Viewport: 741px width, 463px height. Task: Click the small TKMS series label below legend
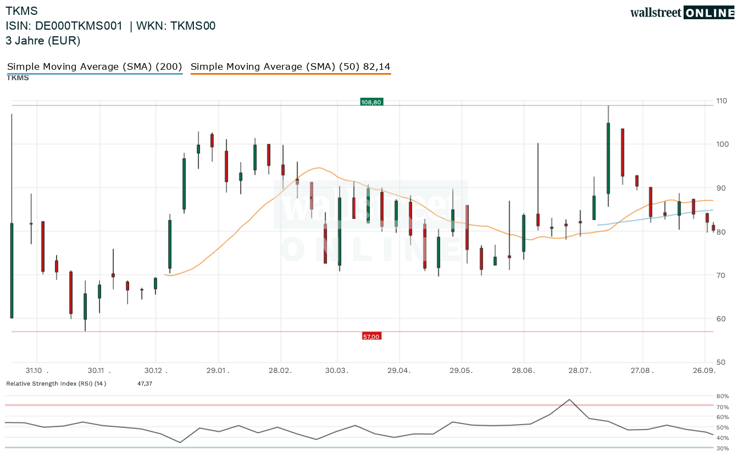(18, 78)
